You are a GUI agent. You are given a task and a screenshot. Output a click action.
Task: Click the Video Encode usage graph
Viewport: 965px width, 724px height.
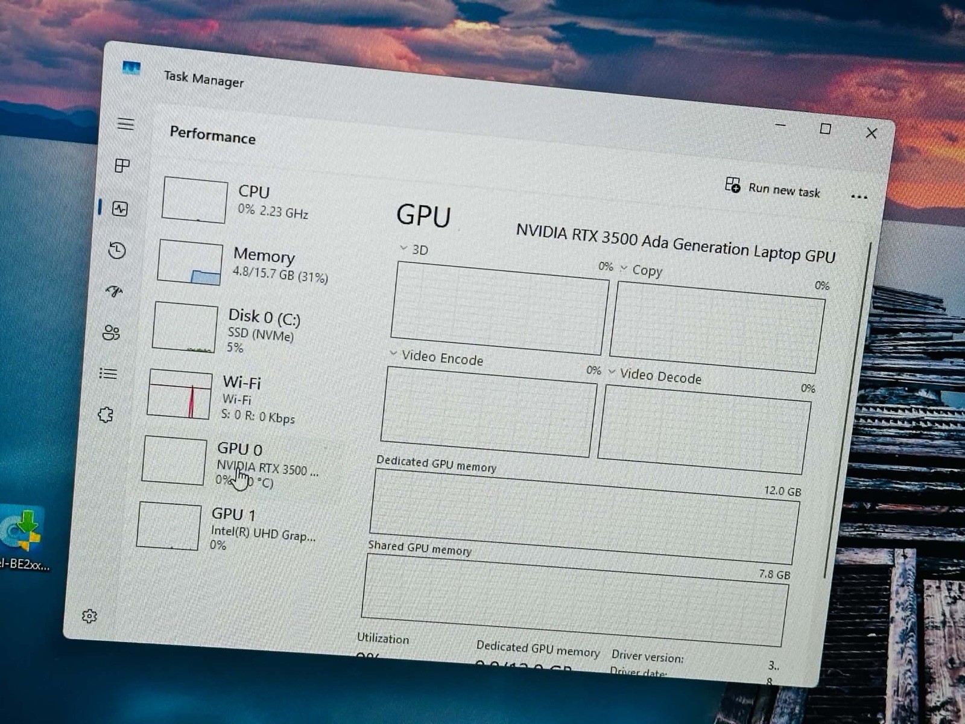click(489, 412)
